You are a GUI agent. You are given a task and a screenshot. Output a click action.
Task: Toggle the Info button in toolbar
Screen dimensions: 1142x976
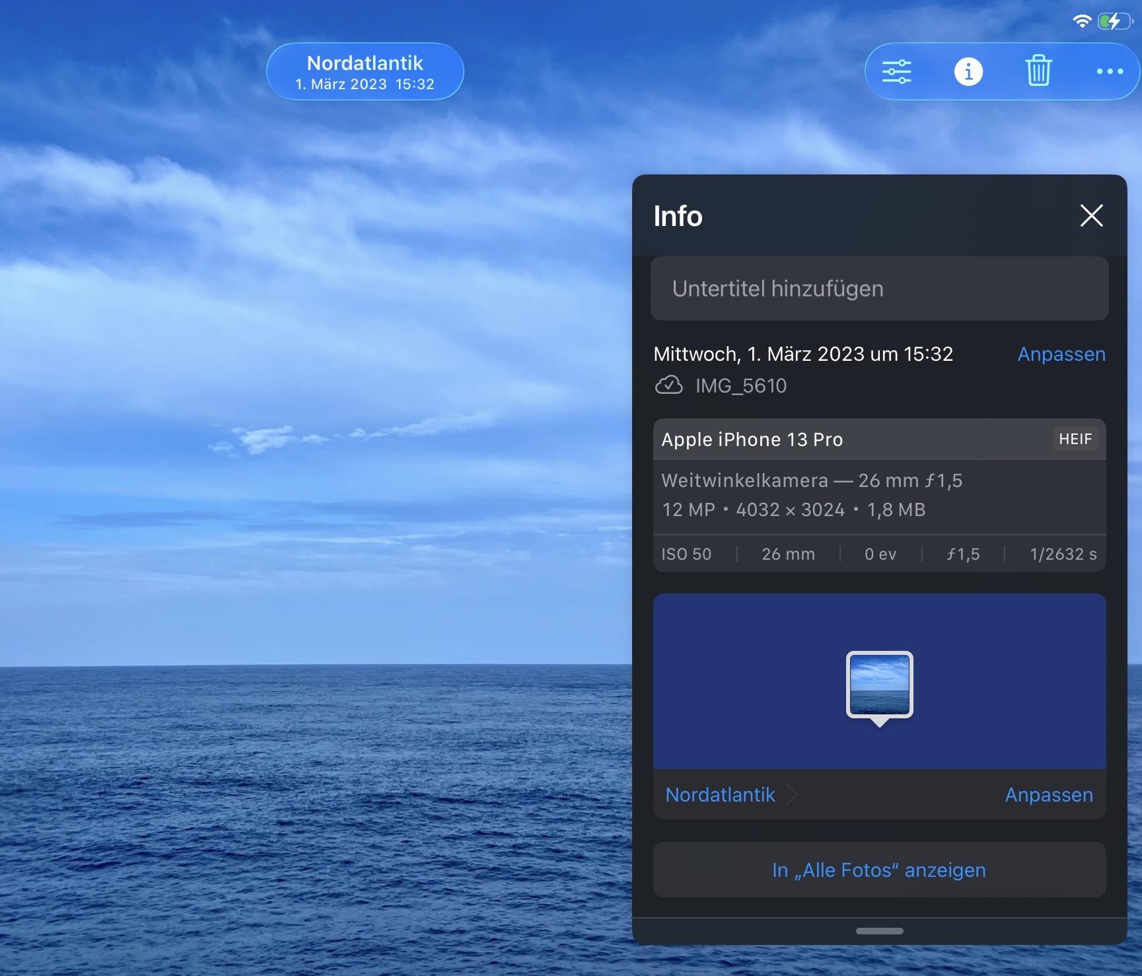(x=968, y=71)
